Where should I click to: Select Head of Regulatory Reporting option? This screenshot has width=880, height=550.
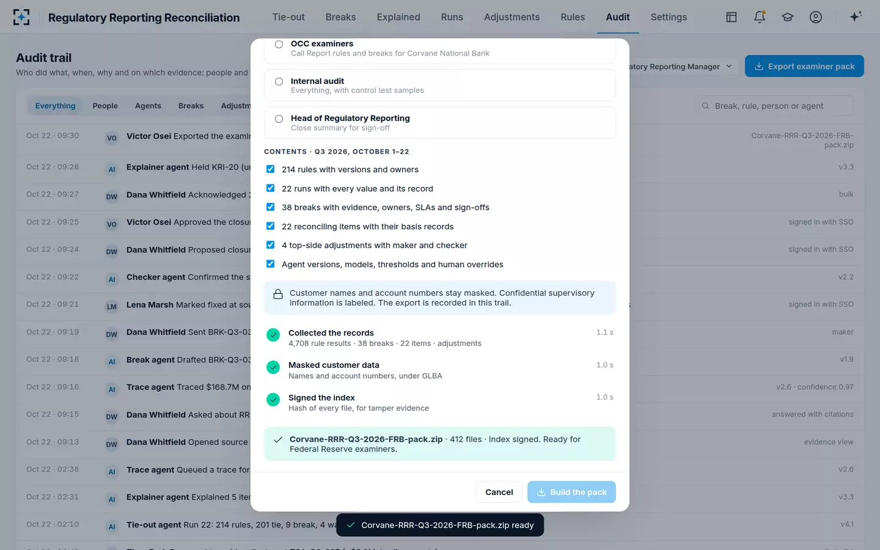tap(439, 123)
